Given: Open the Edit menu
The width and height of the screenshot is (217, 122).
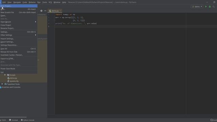Looking at the screenshot, I should tap(4, 2).
